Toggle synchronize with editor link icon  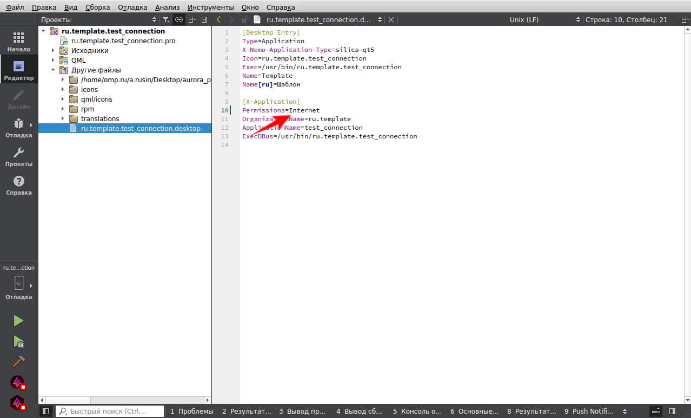(x=179, y=19)
